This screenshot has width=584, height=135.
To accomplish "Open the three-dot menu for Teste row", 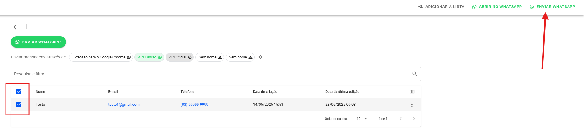I will pyautogui.click(x=412, y=105).
